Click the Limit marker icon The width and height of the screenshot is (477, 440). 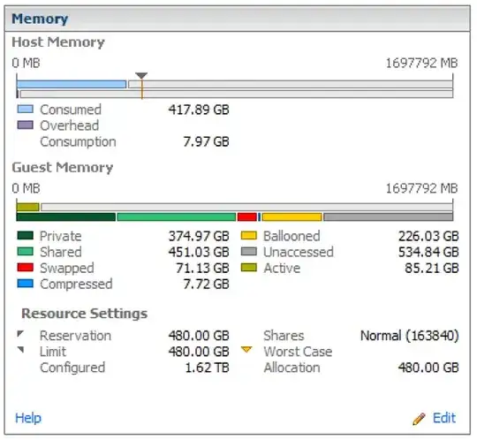[x=20, y=350]
